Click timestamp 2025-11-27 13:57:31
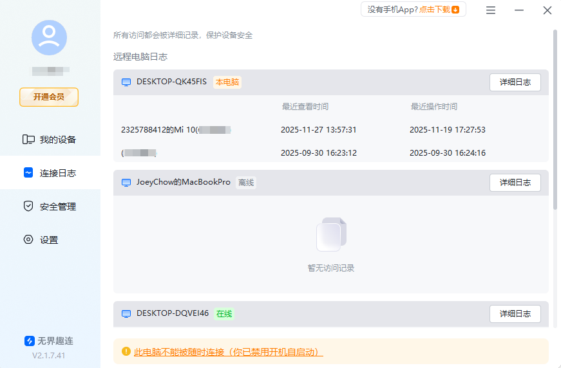The height and width of the screenshot is (368, 561). pyautogui.click(x=318, y=130)
